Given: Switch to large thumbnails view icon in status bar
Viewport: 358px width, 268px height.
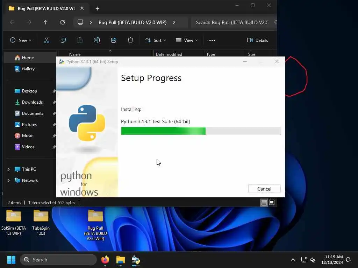Looking at the screenshot, I should tap(272, 203).
